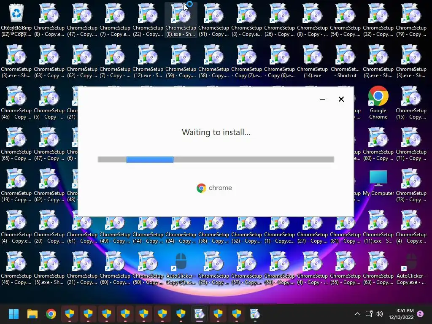Image resolution: width=432 pixels, height=324 pixels.
Task: Open network settings tray icon
Action: [369, 314]
